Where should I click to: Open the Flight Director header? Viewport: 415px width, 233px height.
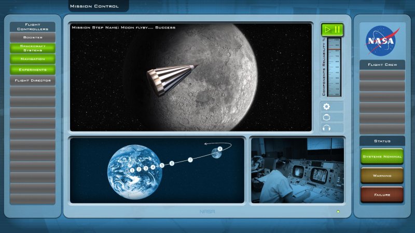(x=33, y=81)
